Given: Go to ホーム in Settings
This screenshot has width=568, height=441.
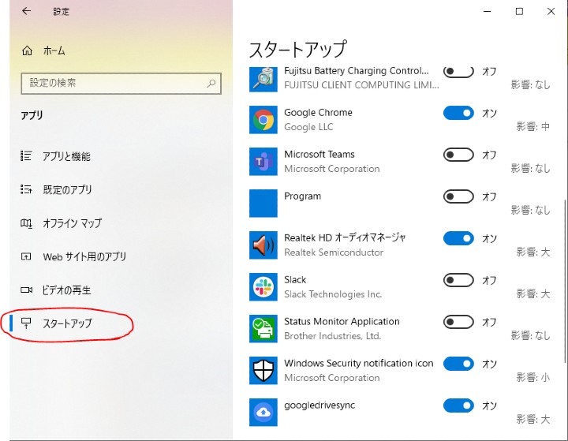Looking at the screenshot, I should click(54, 50).
